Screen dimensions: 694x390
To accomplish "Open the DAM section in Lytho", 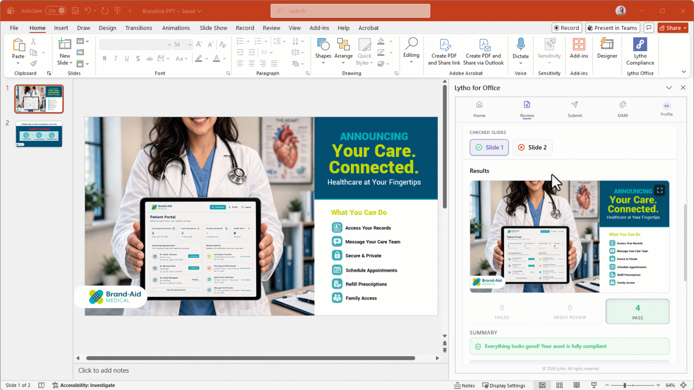I will click(x=622, y=109).
